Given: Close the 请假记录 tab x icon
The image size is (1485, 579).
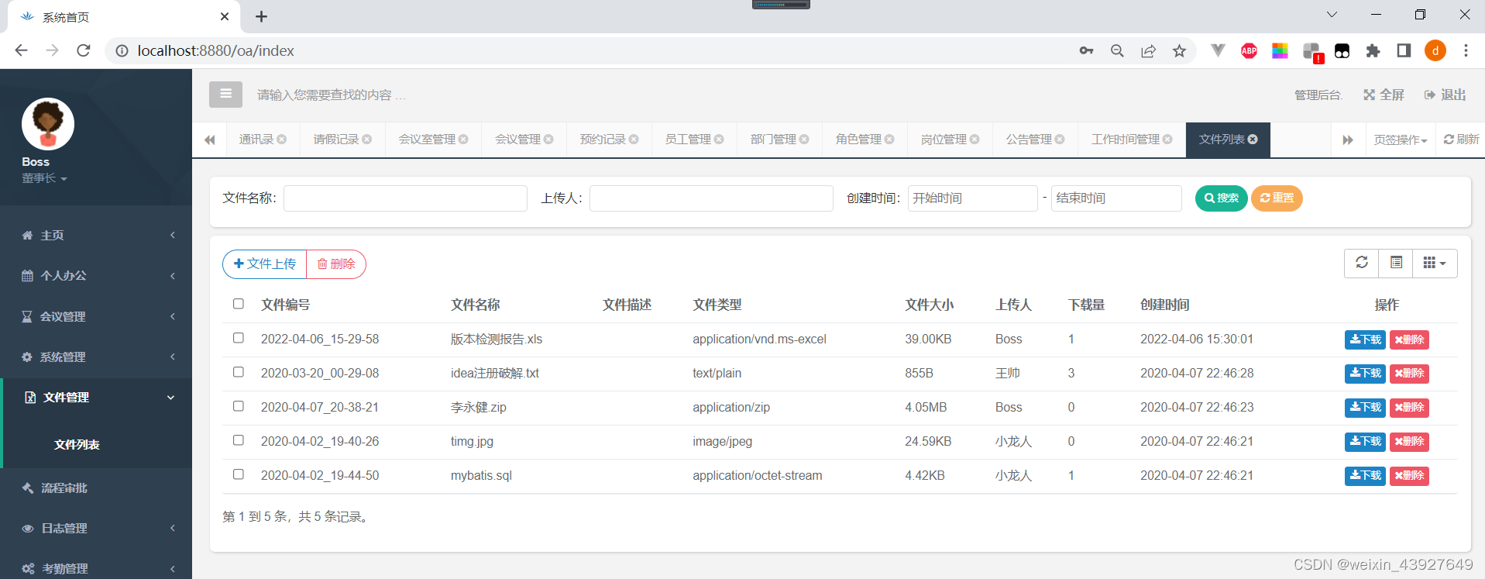Looking at the screenshot, I should coord(367,140).
